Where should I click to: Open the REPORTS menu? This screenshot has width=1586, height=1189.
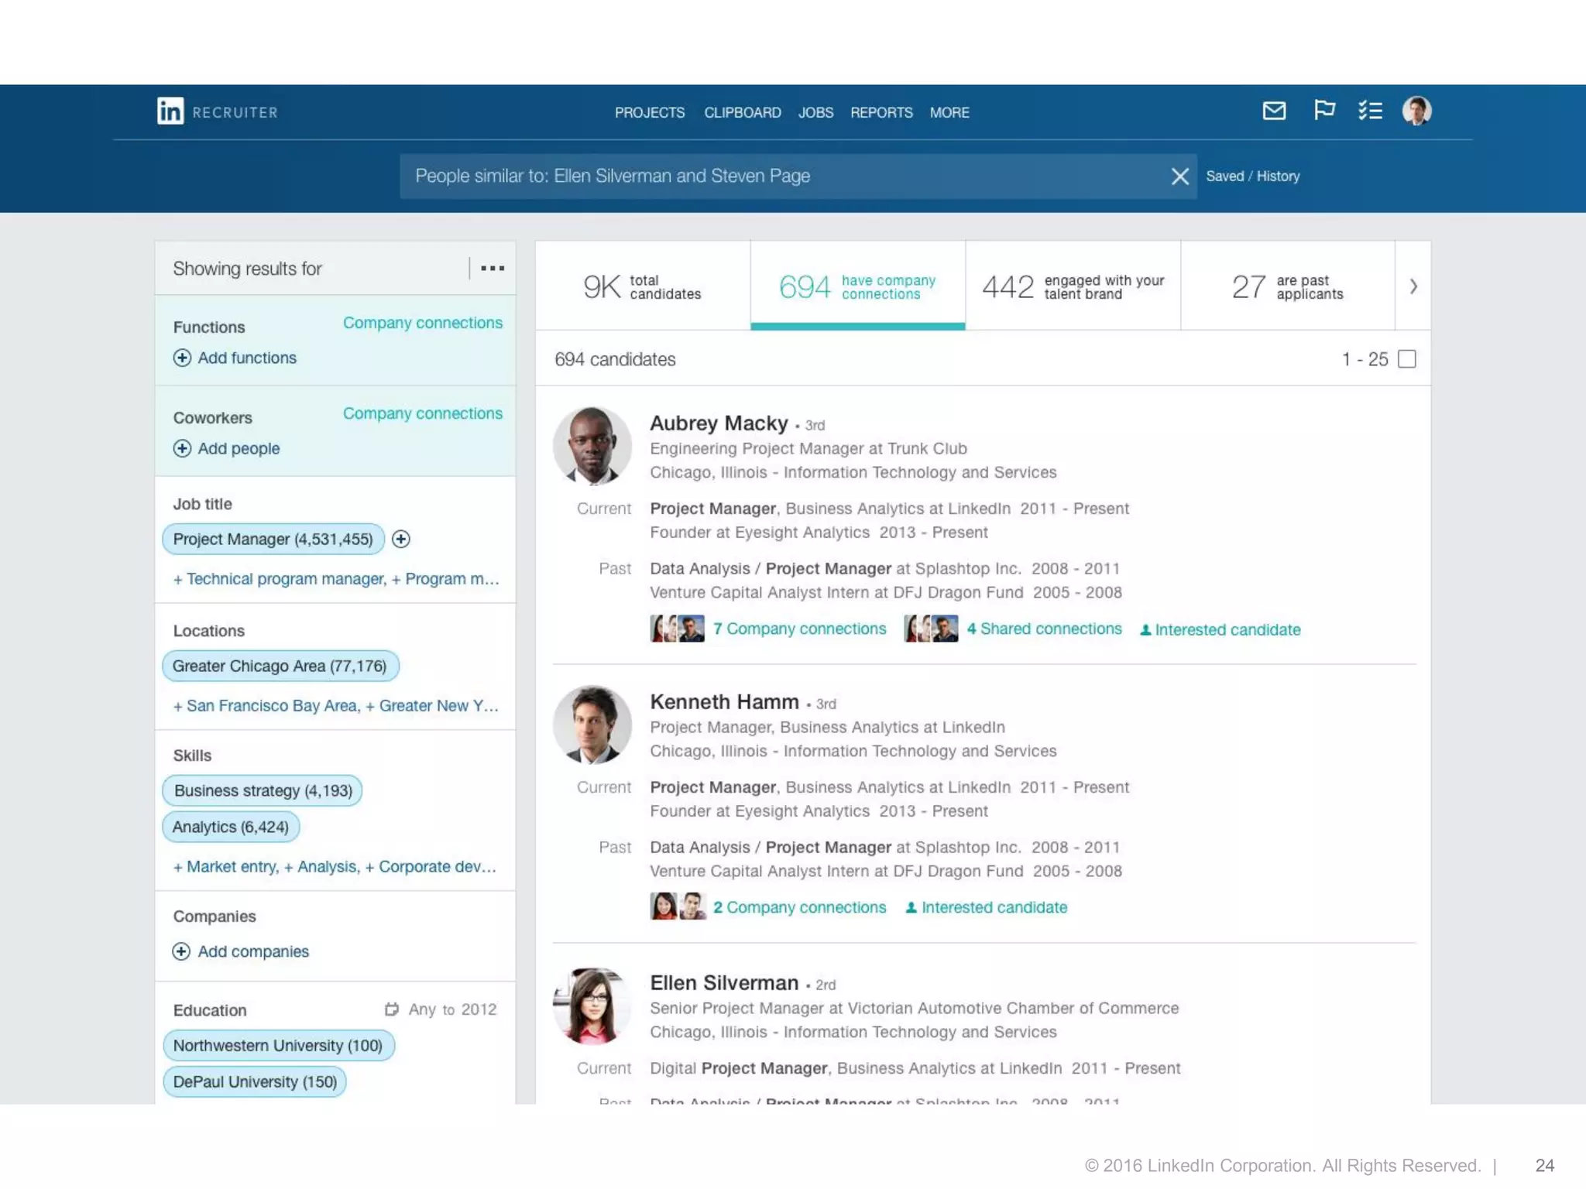[x=881, y=113]
